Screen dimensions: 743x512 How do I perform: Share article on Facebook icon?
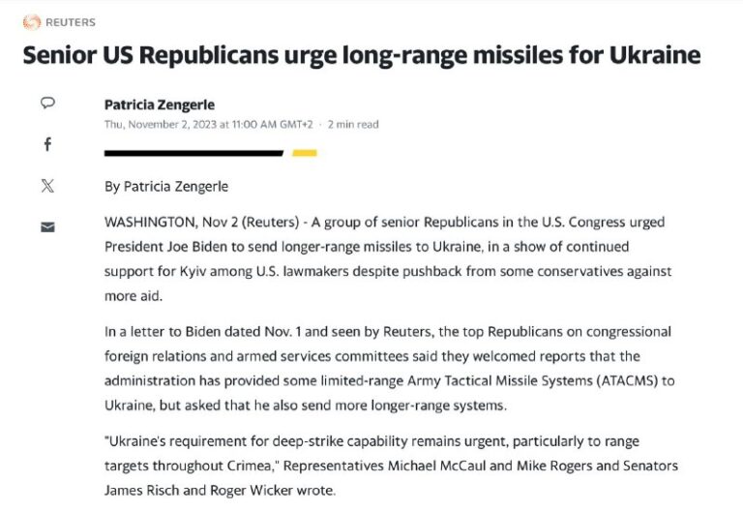coord(47,144)
